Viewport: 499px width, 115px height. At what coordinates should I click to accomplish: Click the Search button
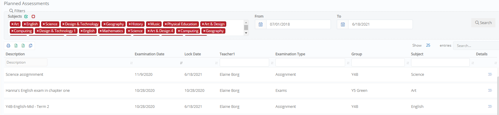(x=483, y=23)
